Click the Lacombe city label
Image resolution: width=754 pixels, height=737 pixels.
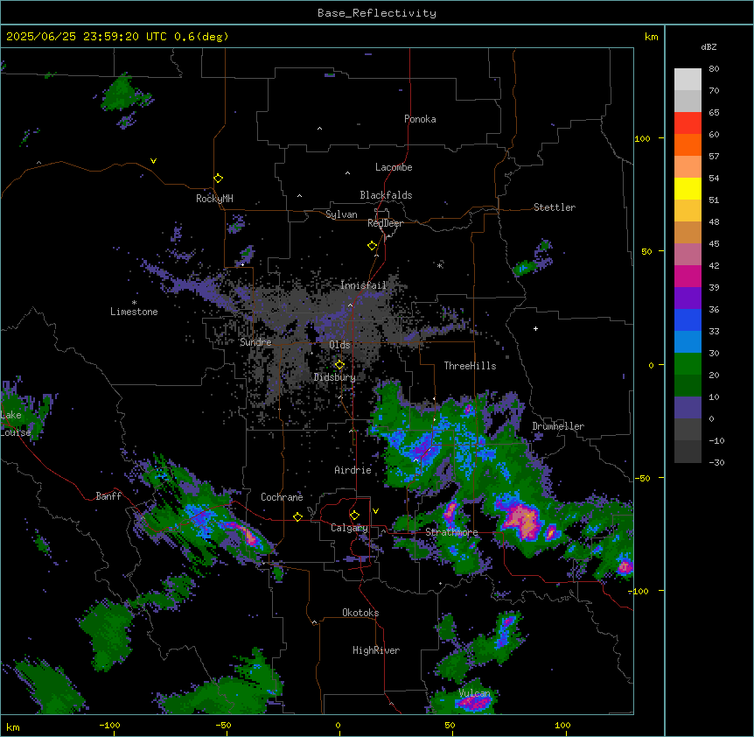(394, 167)
